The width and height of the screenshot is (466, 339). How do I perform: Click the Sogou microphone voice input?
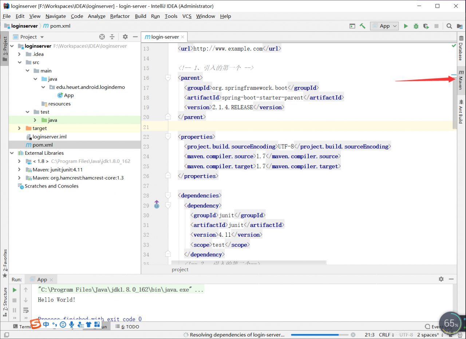coord(72,324)
